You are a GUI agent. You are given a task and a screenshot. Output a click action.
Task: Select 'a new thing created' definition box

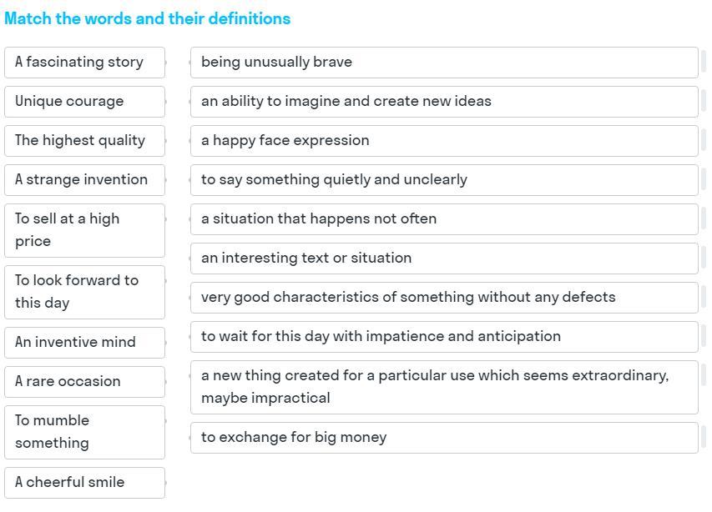[x=444, y=387]
